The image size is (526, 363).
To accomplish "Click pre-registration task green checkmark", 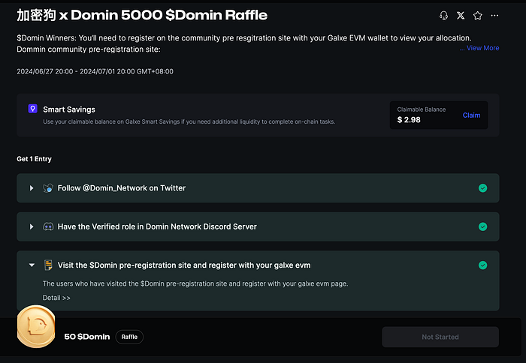I will click(x=482, y=265).
